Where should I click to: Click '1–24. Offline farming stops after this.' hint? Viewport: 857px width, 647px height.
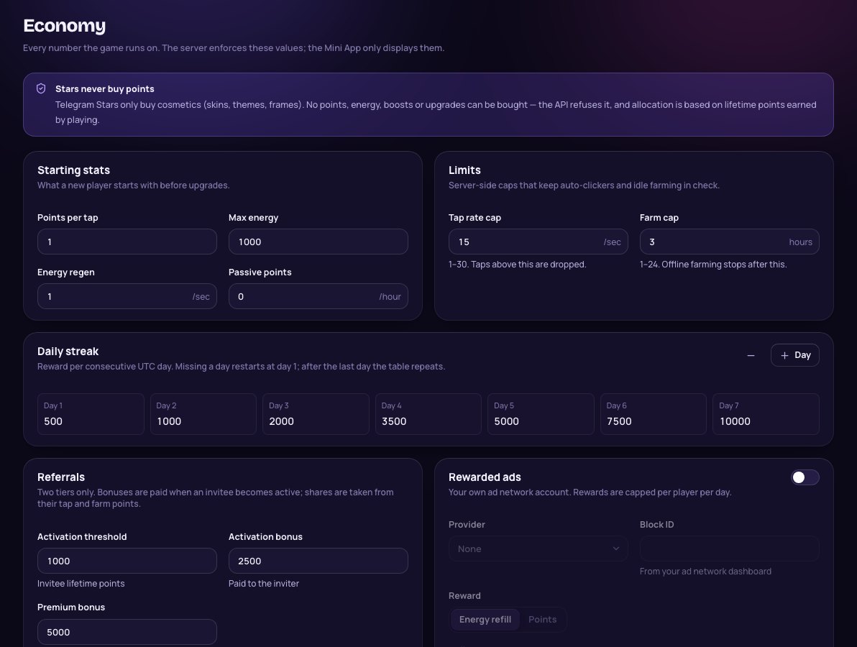coord(713,265)
